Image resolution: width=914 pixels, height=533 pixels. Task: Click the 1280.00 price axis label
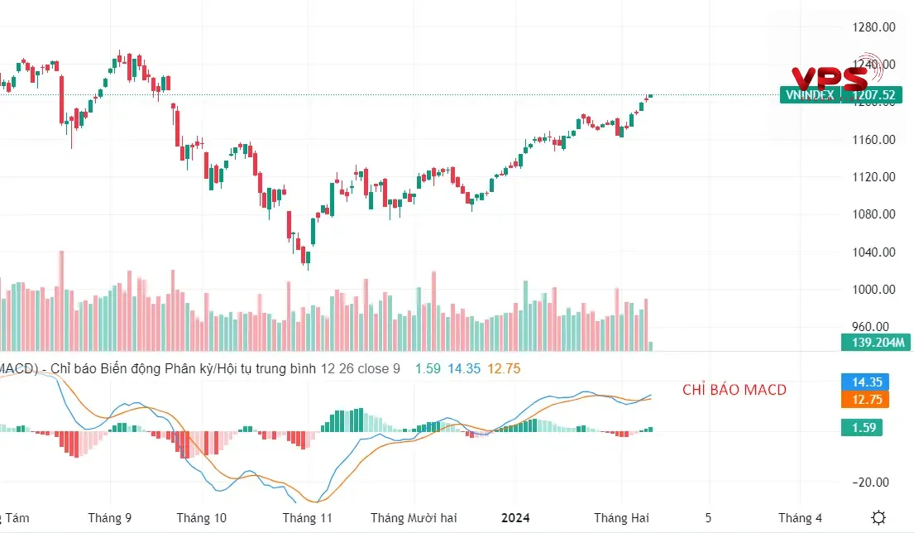click(873, 26)
